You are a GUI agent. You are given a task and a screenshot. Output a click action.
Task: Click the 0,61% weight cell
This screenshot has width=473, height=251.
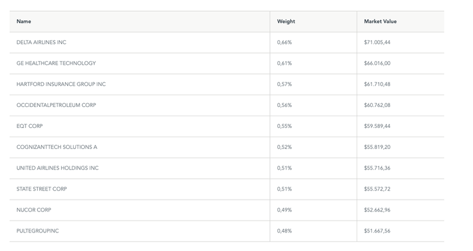[285, 64]
